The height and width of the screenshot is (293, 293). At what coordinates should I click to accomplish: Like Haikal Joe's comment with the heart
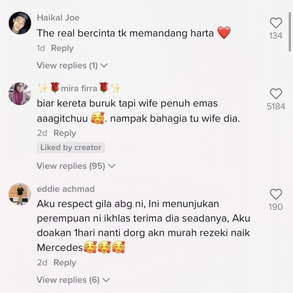(276, 23)
